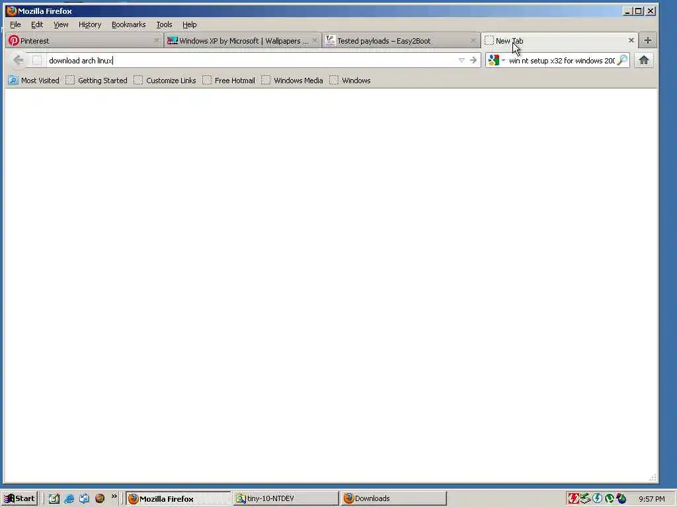Click the red tray icon
The image size is (677, 507).
coord(573,498)
